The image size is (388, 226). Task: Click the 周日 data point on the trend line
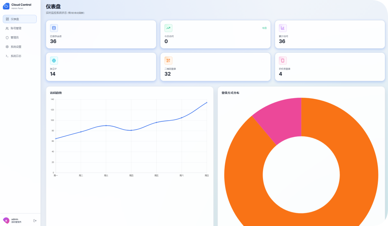pyautogui.click(x=207, y=102)
